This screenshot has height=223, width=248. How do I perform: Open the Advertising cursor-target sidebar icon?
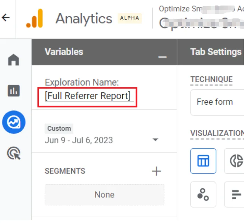tap(14, 153)
